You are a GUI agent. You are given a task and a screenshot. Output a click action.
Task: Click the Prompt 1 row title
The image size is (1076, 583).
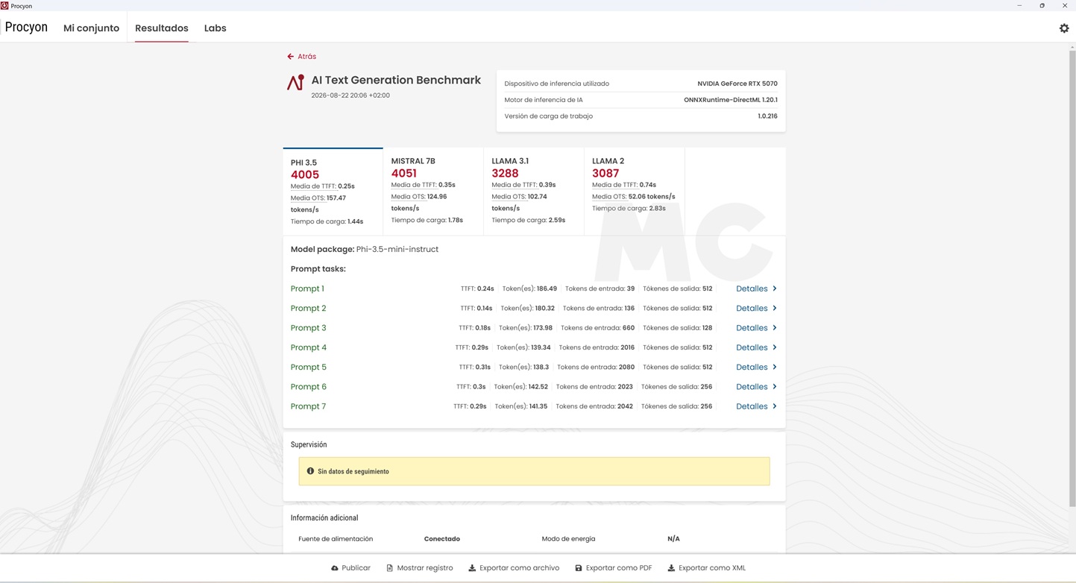coord(307,289)
